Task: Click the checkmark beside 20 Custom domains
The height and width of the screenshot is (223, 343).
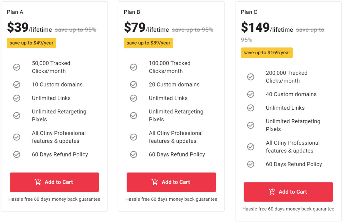Action: 133,85
